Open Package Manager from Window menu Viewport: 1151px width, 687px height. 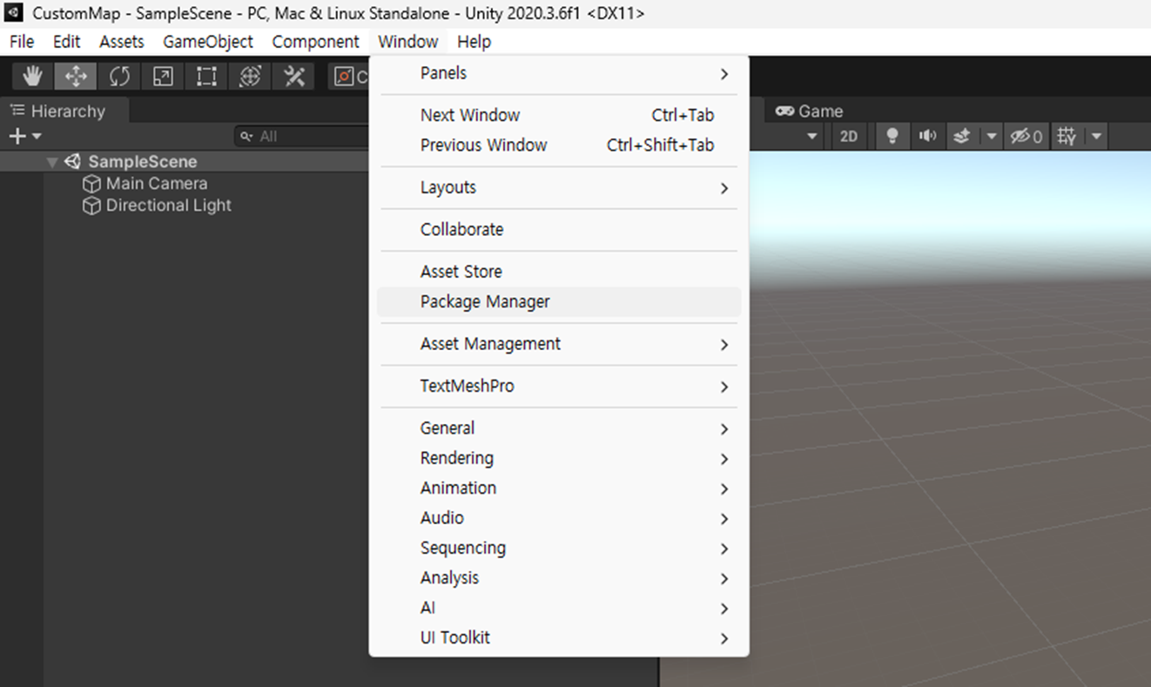click(485, 302)
